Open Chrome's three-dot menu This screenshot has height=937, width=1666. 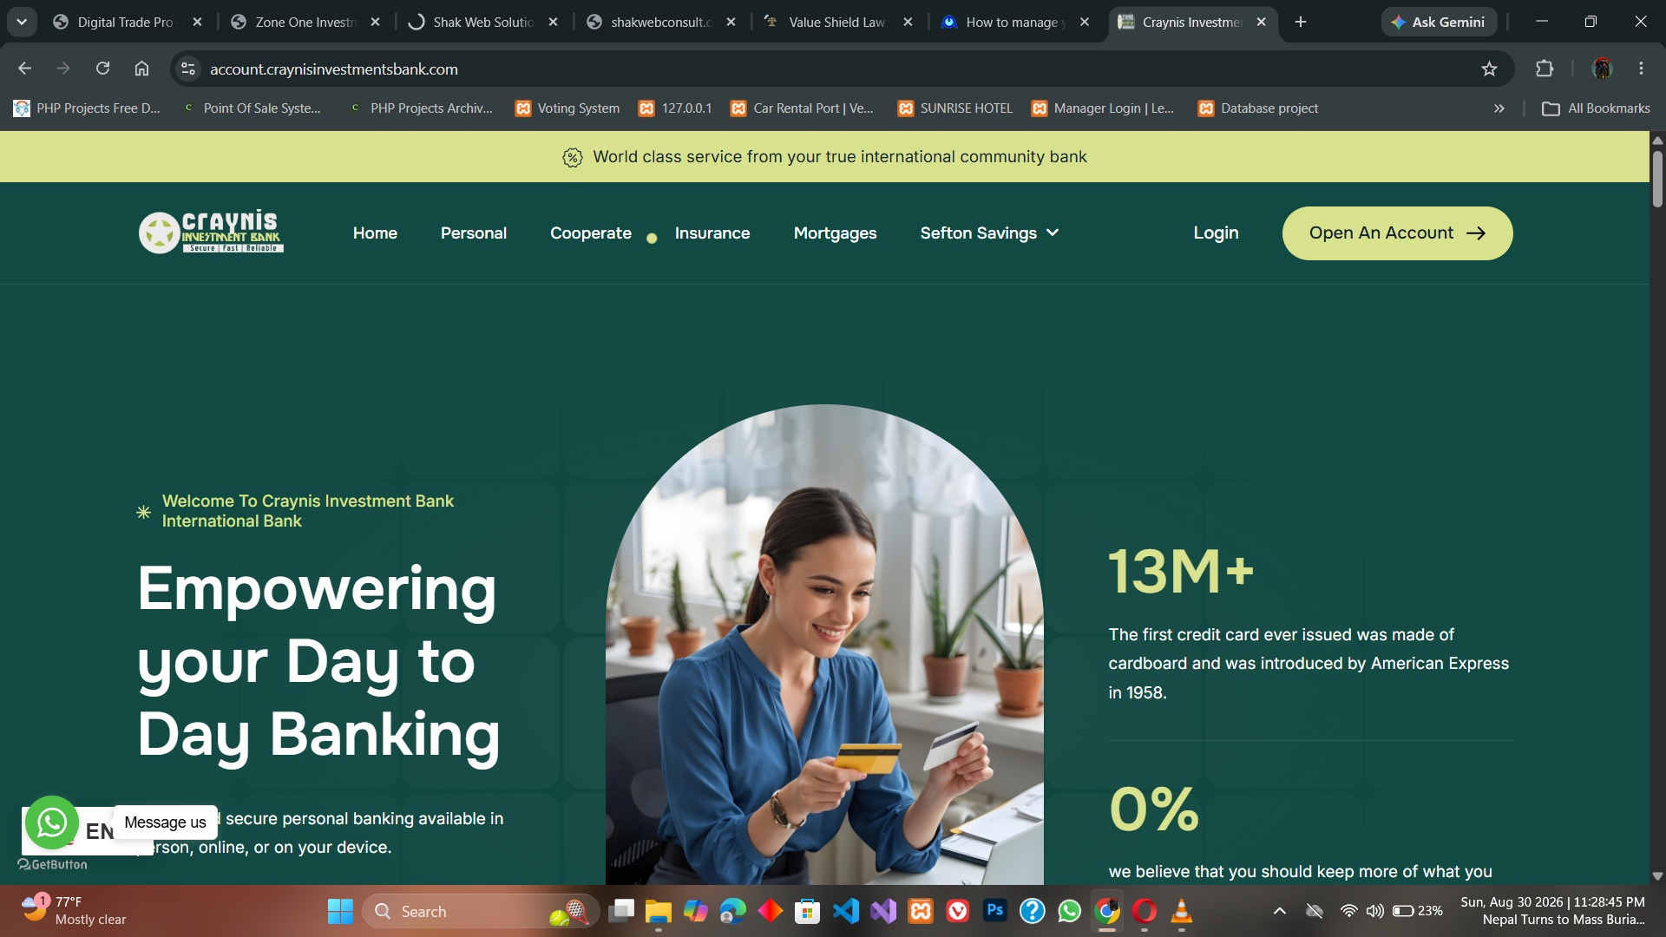[1641, 69]
